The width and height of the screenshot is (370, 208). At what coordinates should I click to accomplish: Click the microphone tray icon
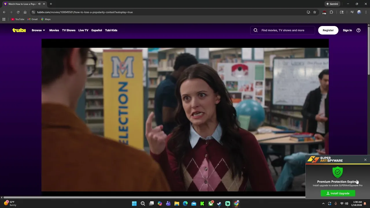(336, 204)
